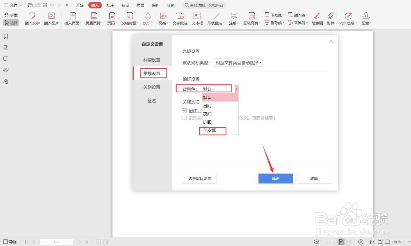Click the Redo icon
Viewport: 411px width, 246px height.
click(x=60, y=5)
